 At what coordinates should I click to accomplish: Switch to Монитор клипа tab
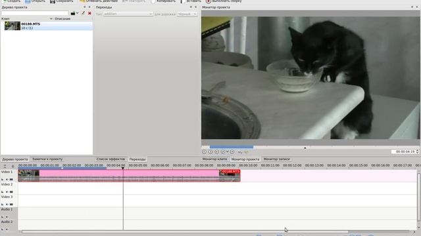[215, 159]
